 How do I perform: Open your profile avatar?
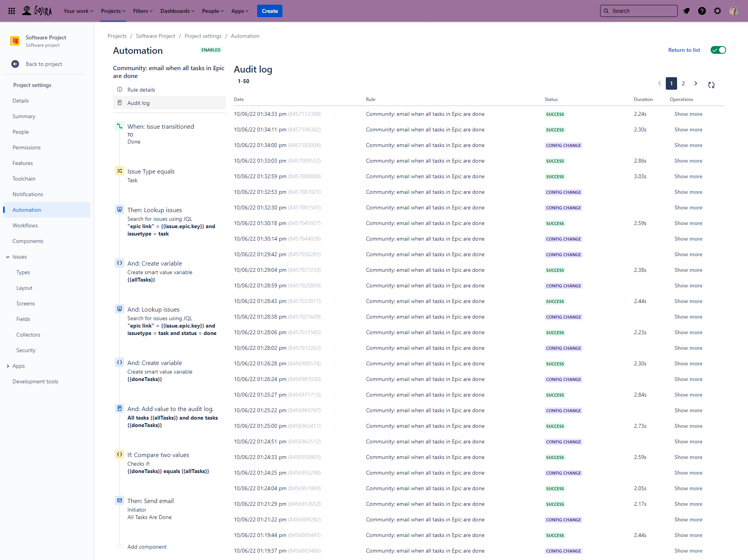pos(734,11)
